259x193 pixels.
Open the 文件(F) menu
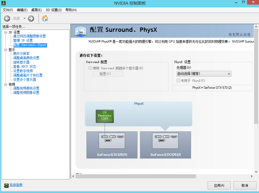point(8,10)
